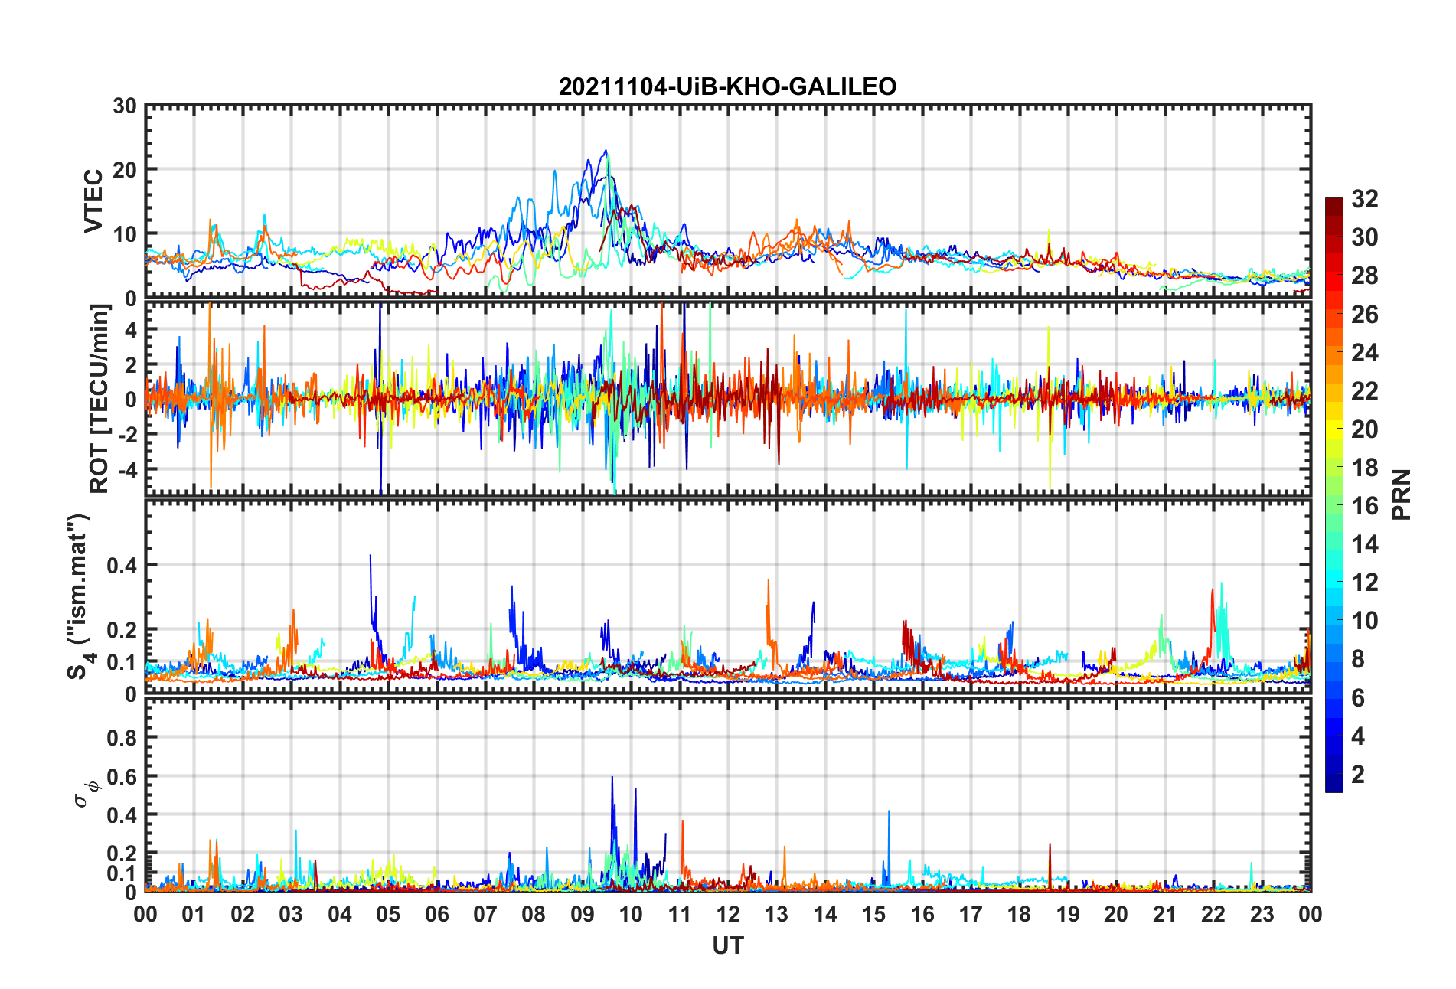Click the PRN colorbar label
This screenshot has width=1456, height=989.
pyautogui.click(x=1401, y=494)
